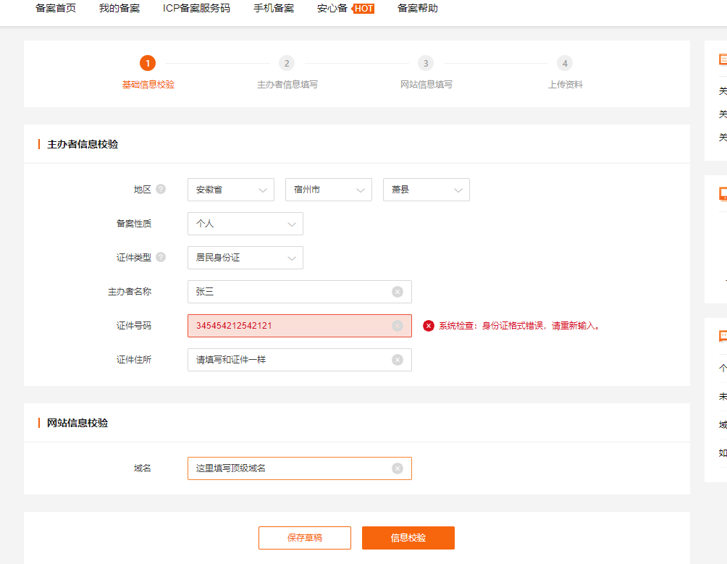Click the HOT badge next to 安心备

pos(363,9)
